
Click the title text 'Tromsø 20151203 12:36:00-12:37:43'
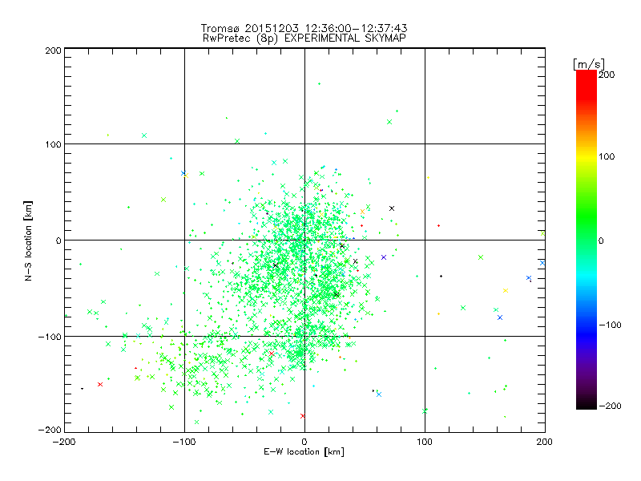click(304, 28)
